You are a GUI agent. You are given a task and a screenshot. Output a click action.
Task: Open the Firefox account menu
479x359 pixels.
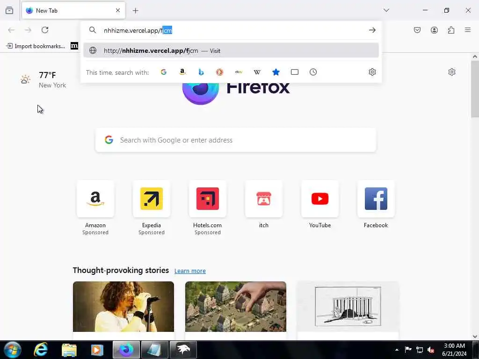(435, 30)
